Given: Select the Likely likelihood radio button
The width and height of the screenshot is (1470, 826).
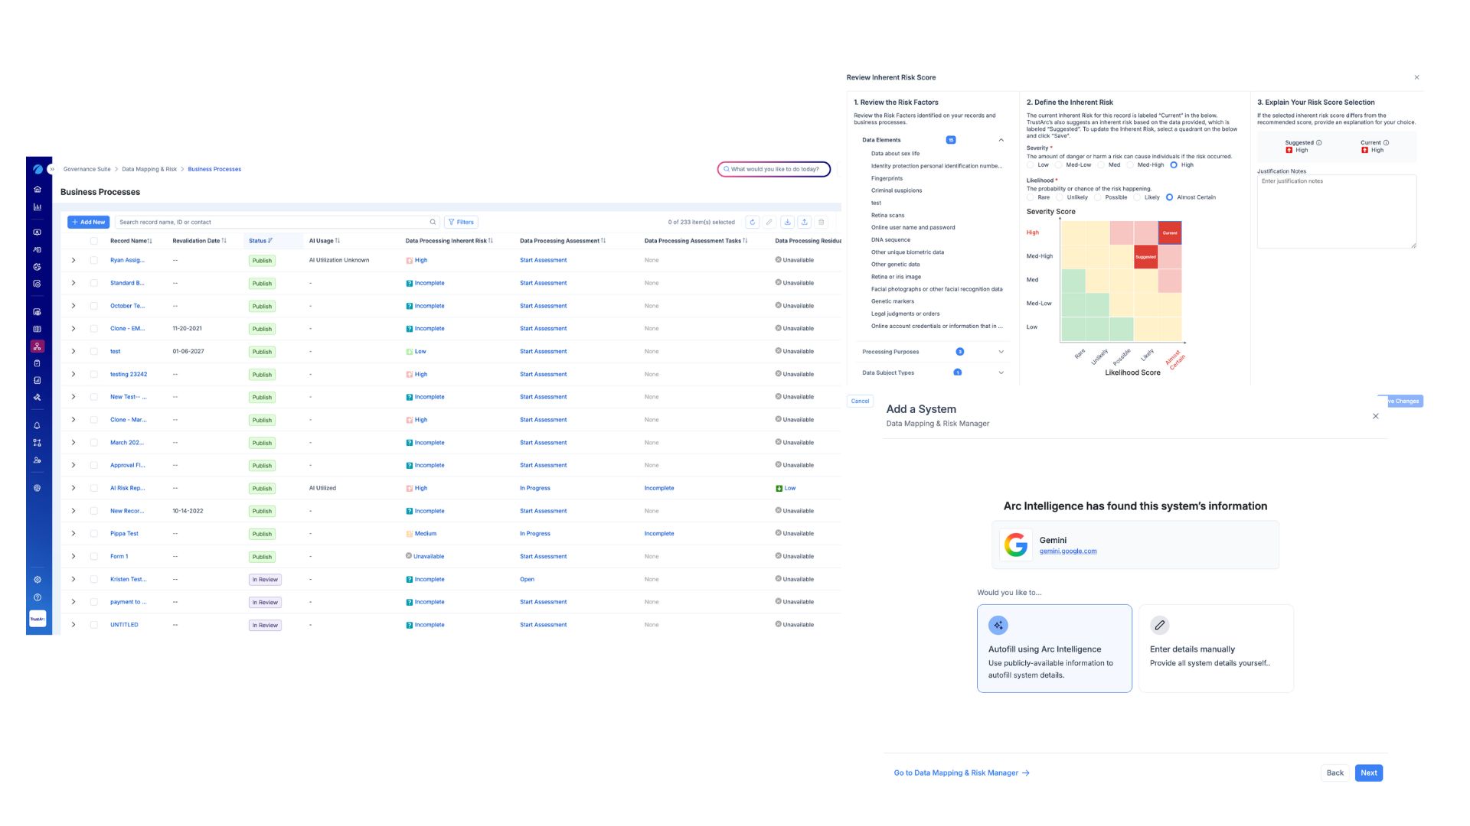Looking at the screenshot, I should pos(1138,197).
